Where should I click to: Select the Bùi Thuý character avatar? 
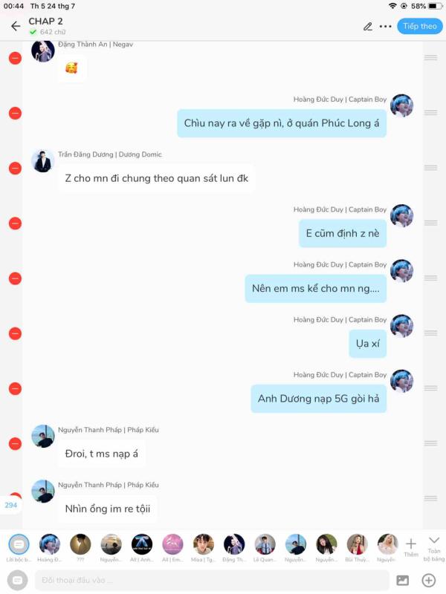(357, 548)
